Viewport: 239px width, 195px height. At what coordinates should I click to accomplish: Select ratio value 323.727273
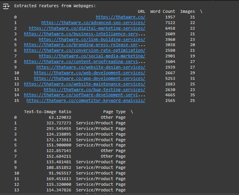[59, 123]
